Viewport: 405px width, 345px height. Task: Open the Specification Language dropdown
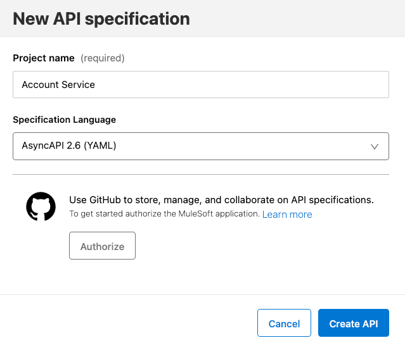tap(201, 146)
